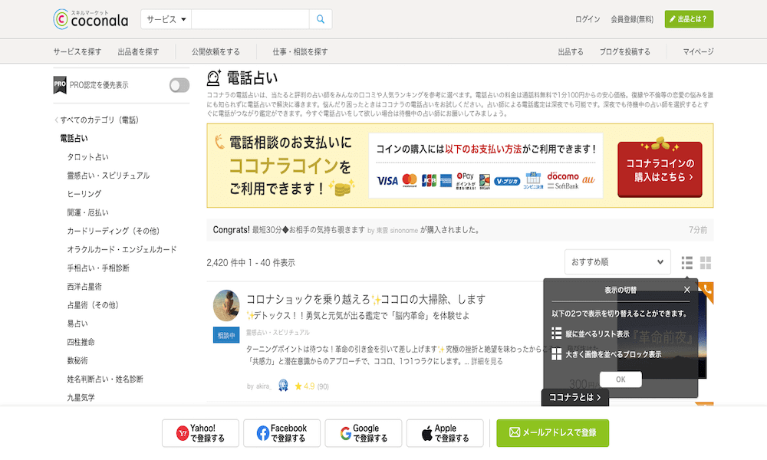Open the 仕事・相談を探す menu item
767x460 pixels.
pos(300,51)
